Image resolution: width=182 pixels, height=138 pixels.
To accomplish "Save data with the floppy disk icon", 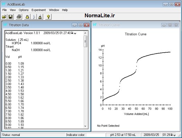I will 10,17.
